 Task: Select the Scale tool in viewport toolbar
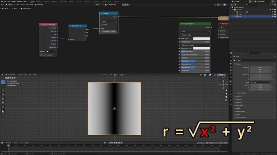pos(3,99)
